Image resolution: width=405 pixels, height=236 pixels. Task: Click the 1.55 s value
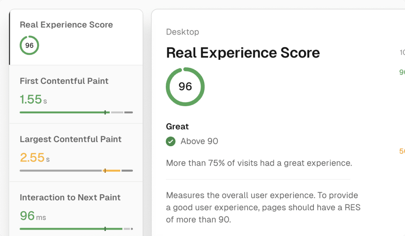tap(33, 99)
